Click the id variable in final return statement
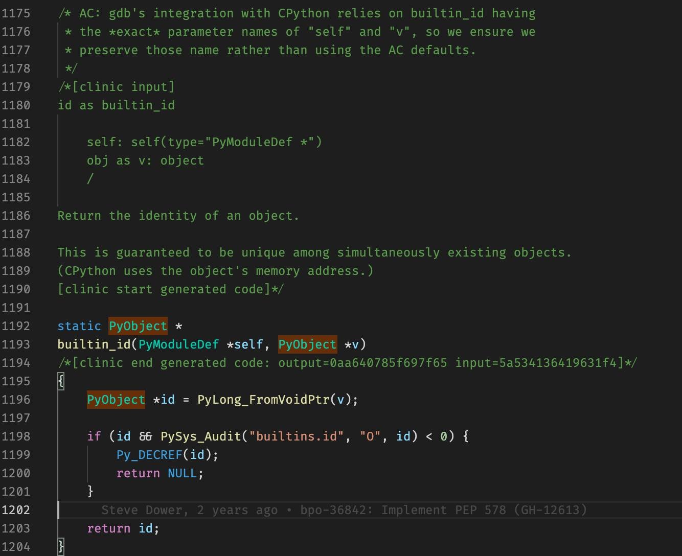 tap(146, 528)
